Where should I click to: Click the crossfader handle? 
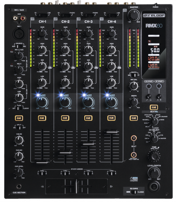click(77, 186)
